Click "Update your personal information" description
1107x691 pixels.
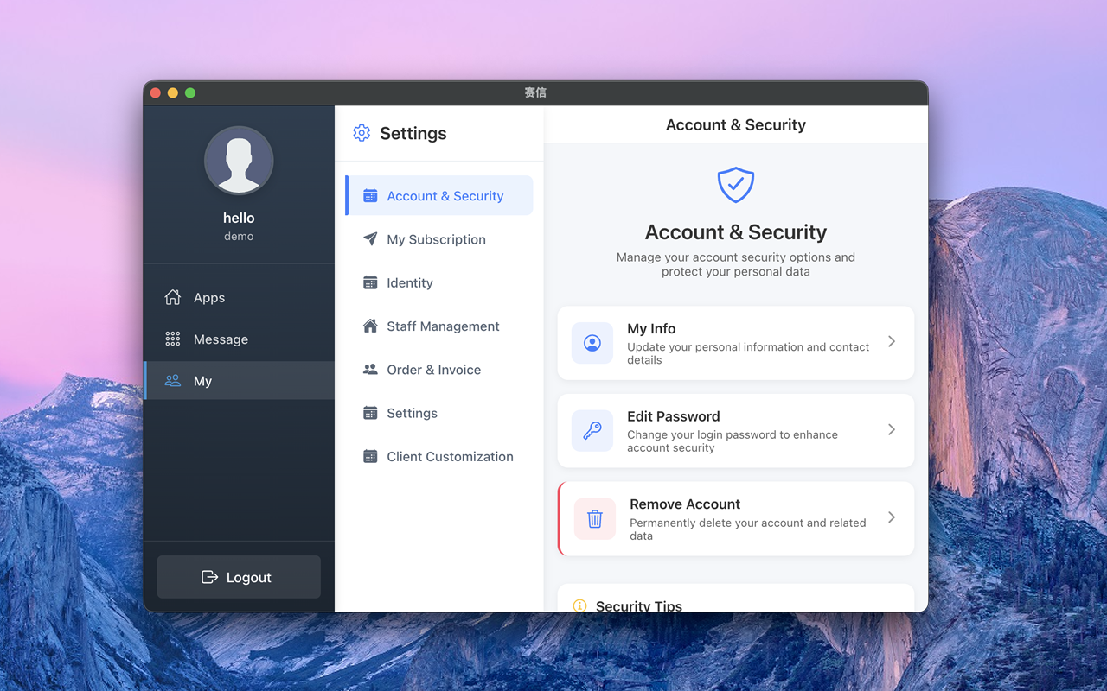tap(748, 353)
